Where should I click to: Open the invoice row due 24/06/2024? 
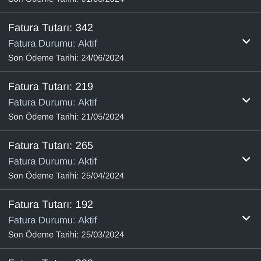coord(130,42)
